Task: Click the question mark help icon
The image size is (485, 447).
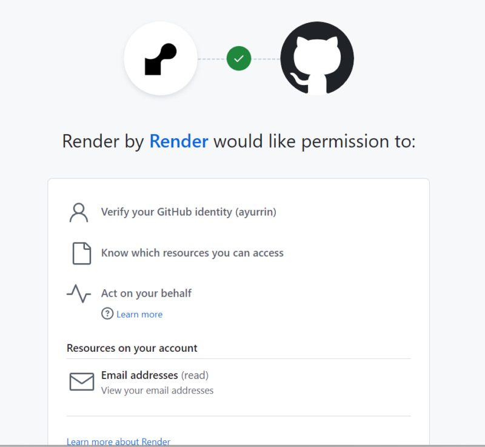Action: [x=107, y=314]
